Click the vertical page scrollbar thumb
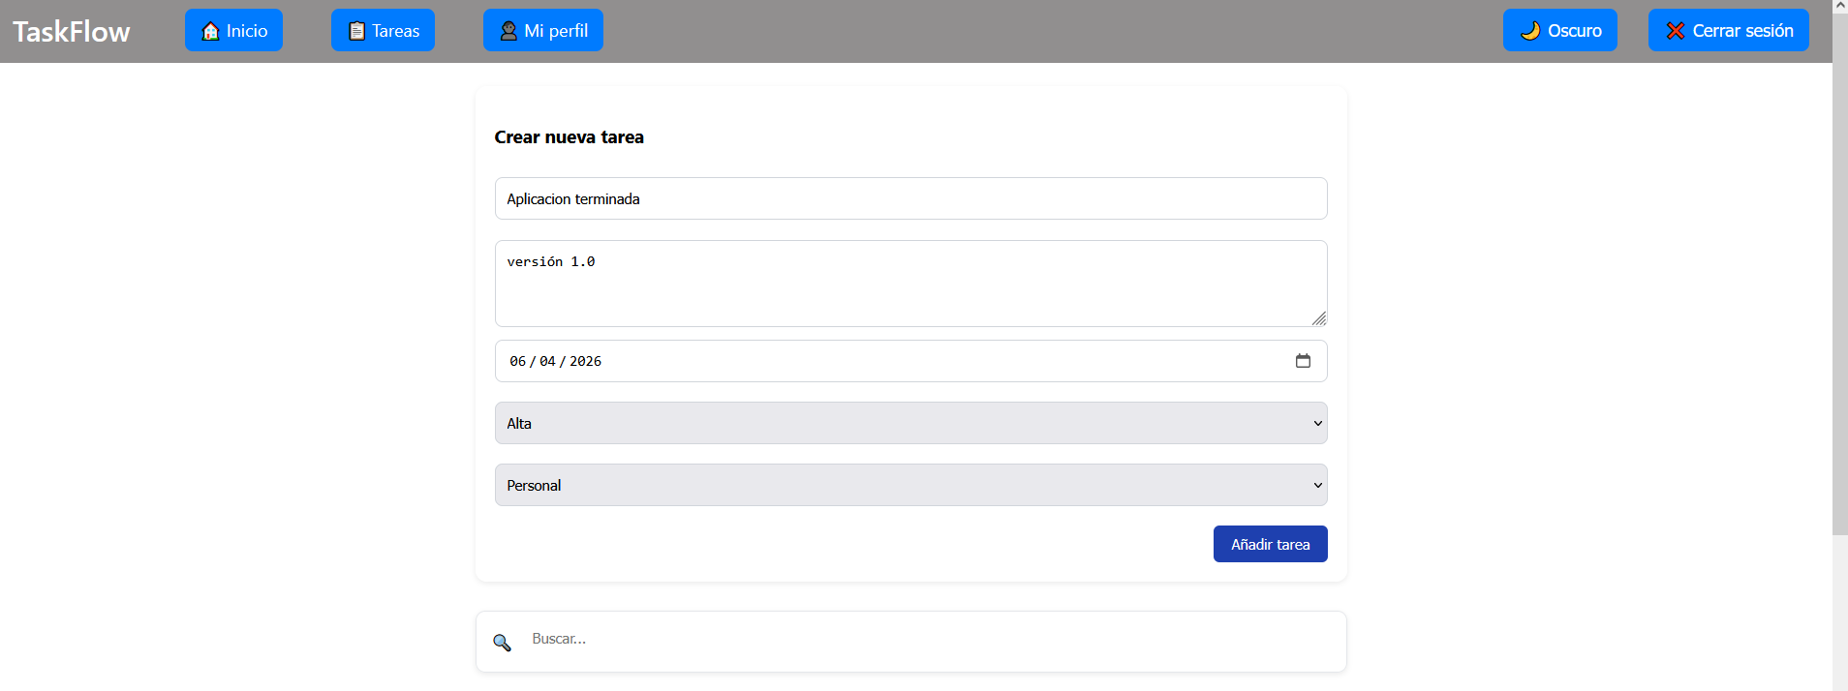Viewport: 1848px width, 691px height. (1839, 271)
